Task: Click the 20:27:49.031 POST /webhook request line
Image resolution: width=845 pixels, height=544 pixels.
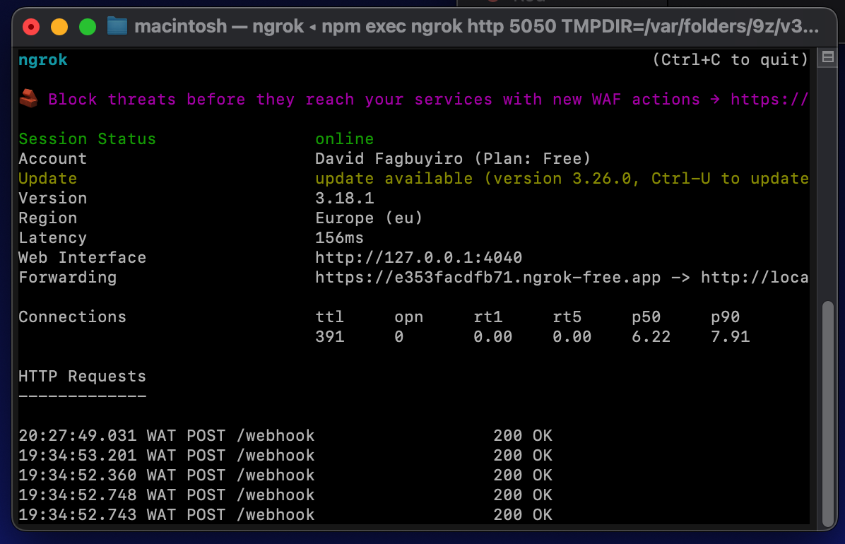Action: (166, 436)
